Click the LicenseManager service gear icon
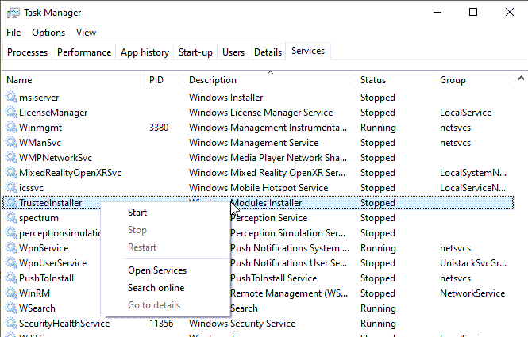528x337 pixels. 11,113
